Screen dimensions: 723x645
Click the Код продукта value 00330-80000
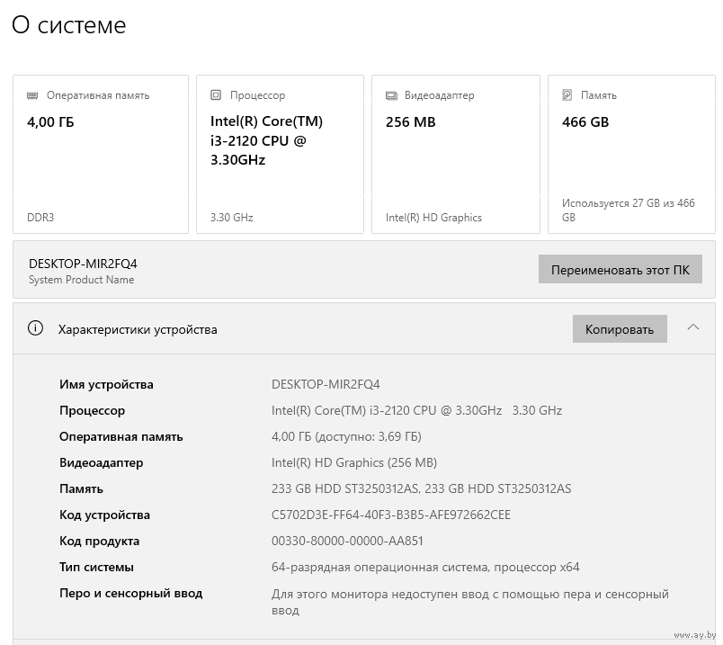pyautogui.click(x=347, y=542)
